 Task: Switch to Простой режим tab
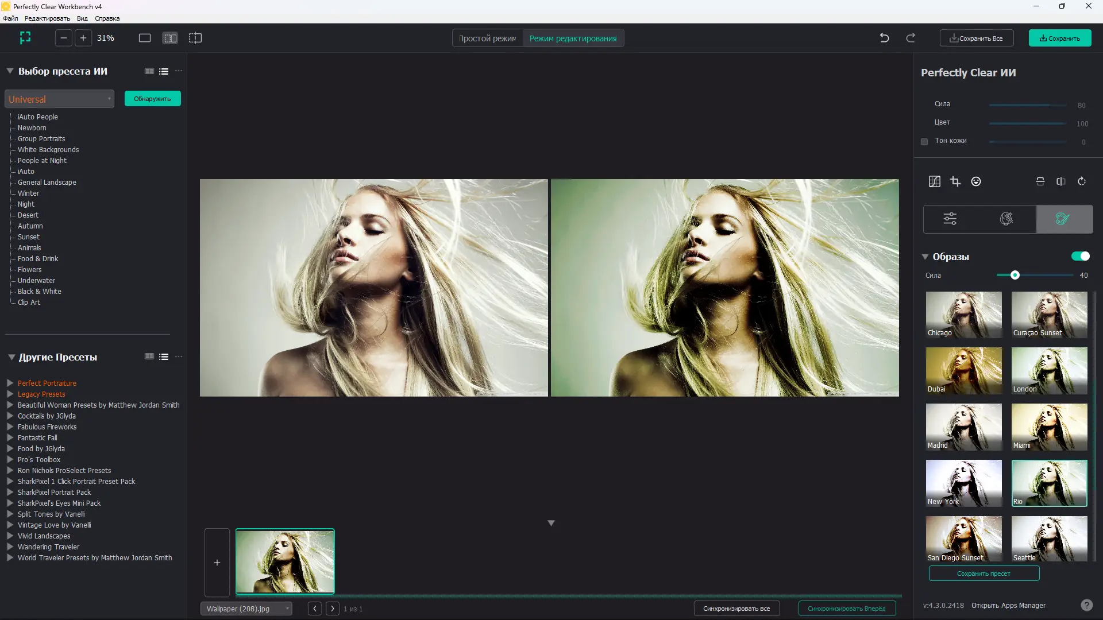[x=487, y=38]
